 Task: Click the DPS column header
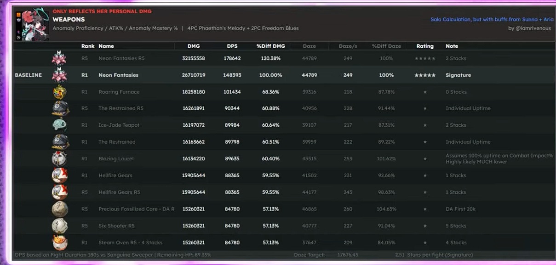click(232, 46)
